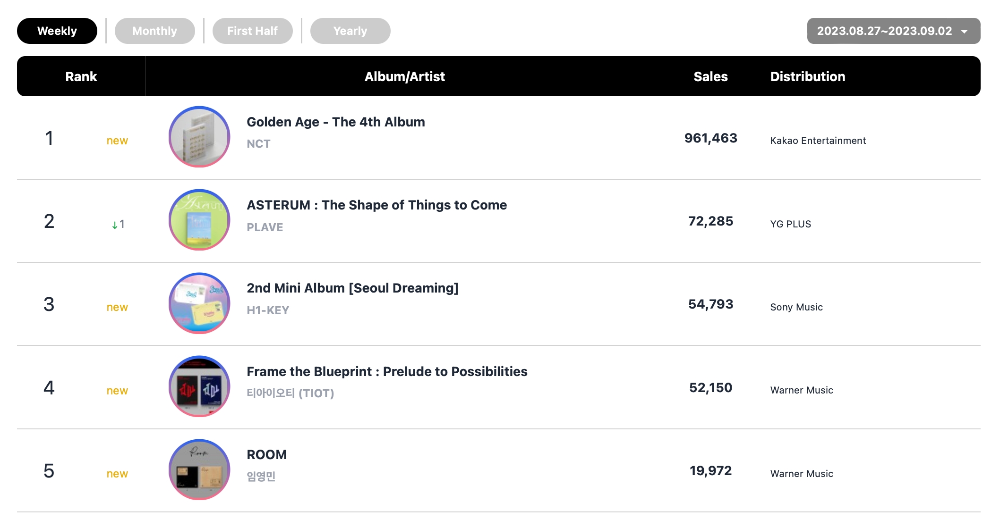Open Frame the Blueprint album title link
The width and height of the screenshot is (1000, 519).
tap(387, 371)
